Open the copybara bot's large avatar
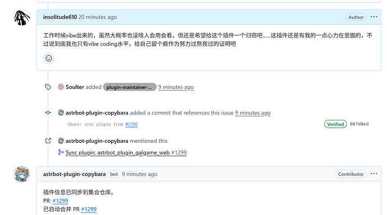This screenshot has height=215, width=387. point(22,174)
